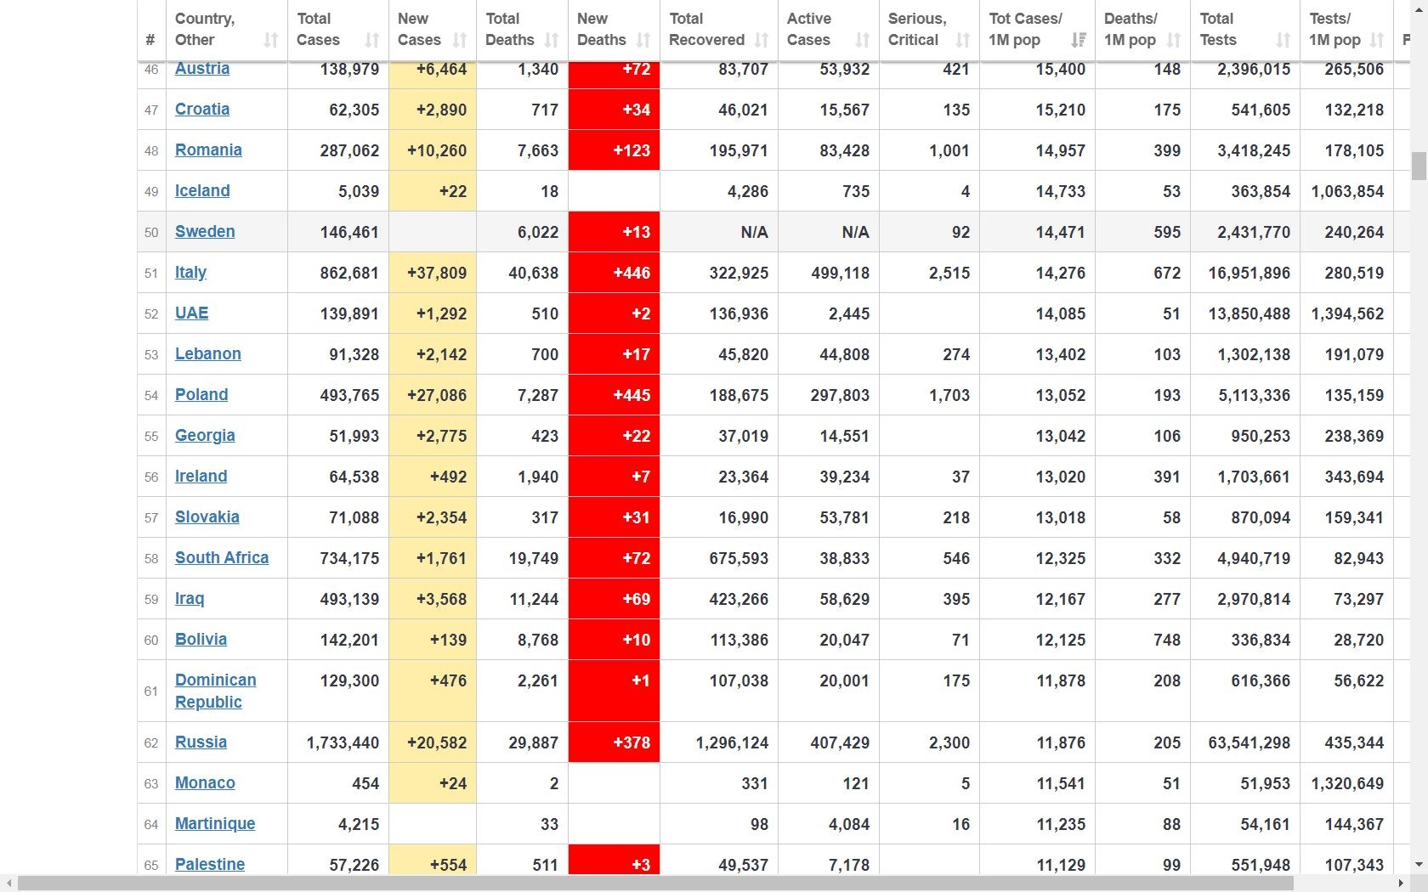Open the Iceland country link
Viewport: 1428px width, 892px height.
(202, 191)
